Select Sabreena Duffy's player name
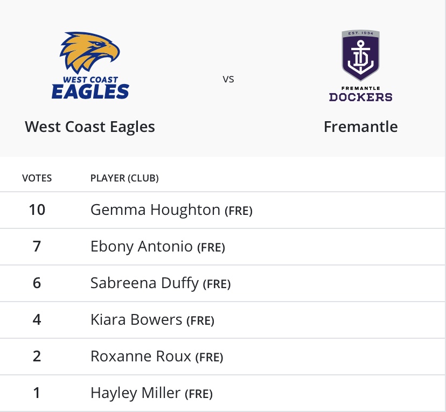The height and width of the screenshot is (412, 446). (x=144, y=283)
